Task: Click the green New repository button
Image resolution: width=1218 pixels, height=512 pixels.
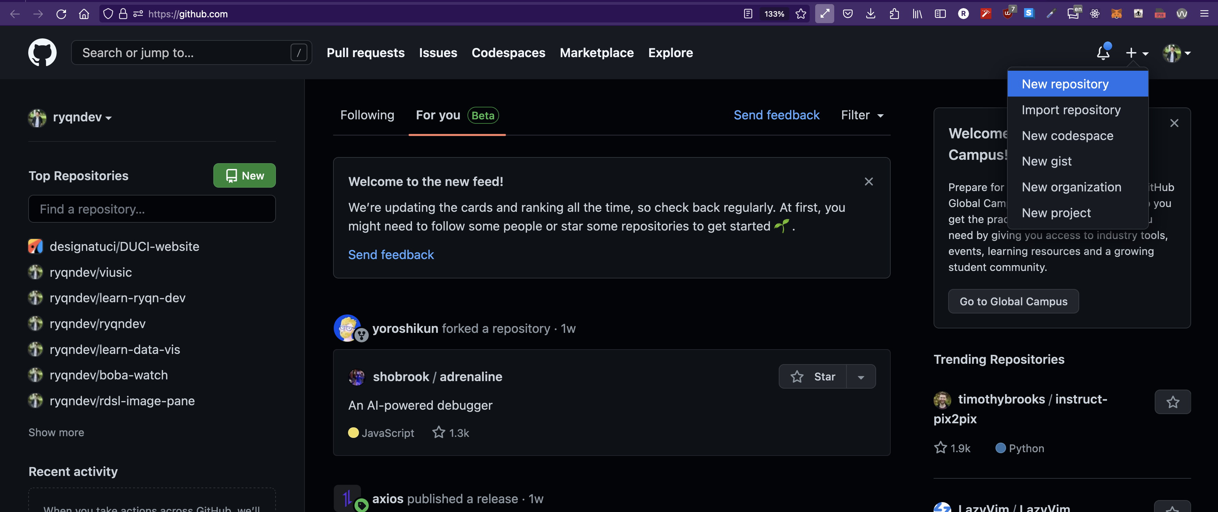Action: pyautogui.click(x=245, y=175)
